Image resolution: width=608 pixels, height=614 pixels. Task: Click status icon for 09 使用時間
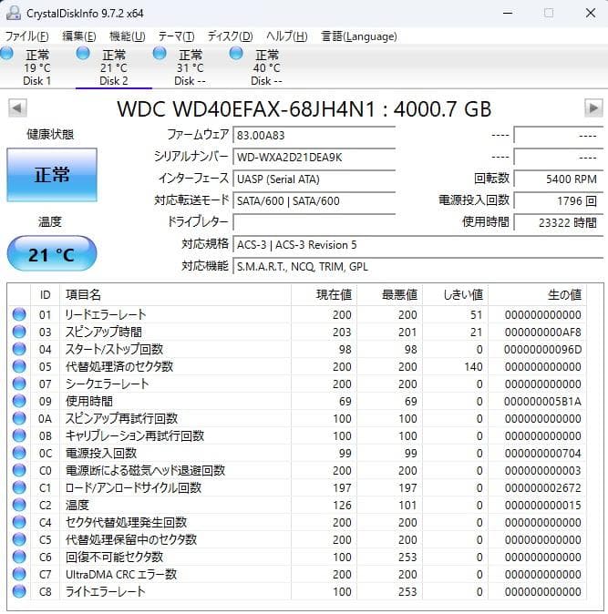(x=19, y=401)
